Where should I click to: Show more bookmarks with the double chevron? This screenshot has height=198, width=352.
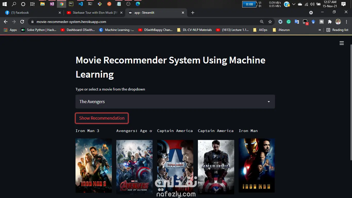click(320, 30)
